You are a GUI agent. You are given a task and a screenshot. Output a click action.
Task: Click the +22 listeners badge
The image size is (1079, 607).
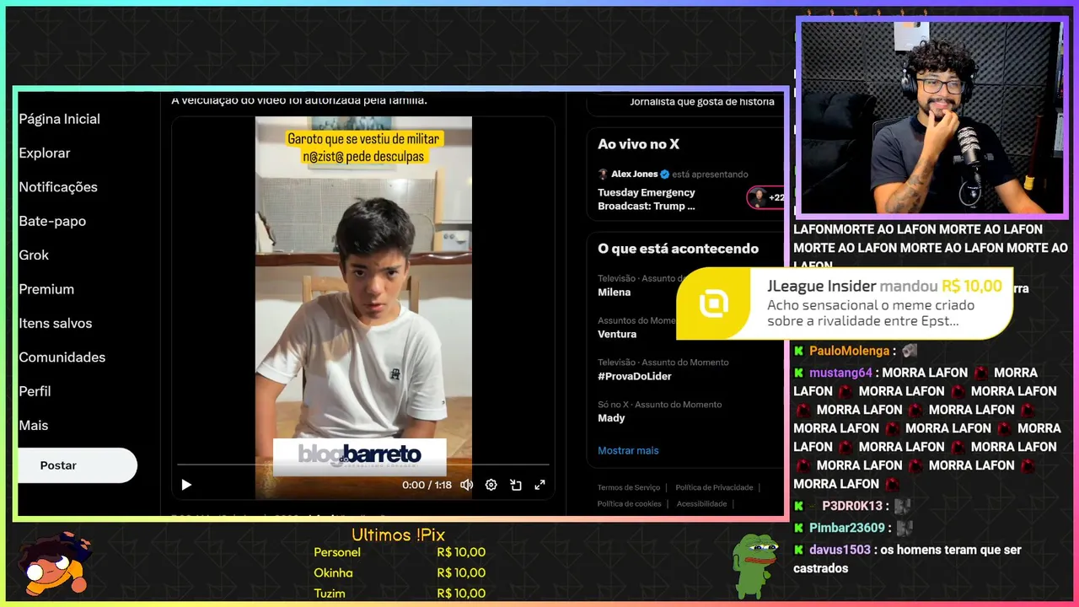[x=765, y=198]
